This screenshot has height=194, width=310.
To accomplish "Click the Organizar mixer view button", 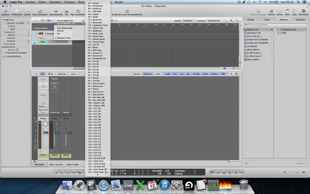I will [x=148, y=74].
